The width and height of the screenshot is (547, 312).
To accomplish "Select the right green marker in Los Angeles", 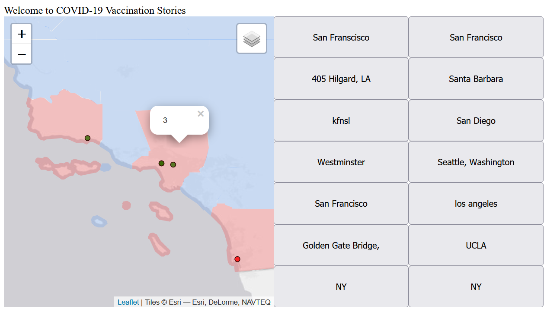I will click(x=173, y=164).
